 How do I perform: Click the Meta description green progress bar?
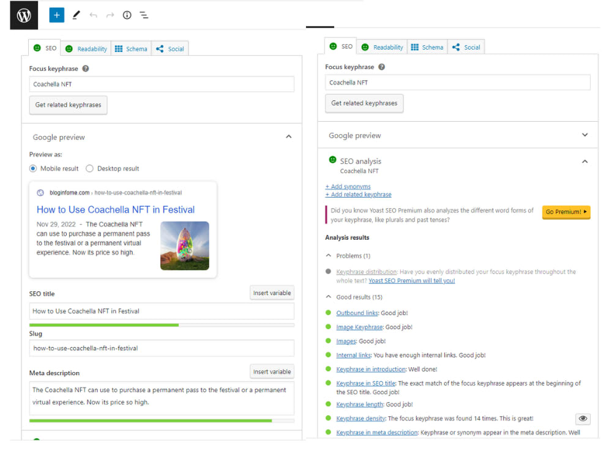tap(151, 421)
